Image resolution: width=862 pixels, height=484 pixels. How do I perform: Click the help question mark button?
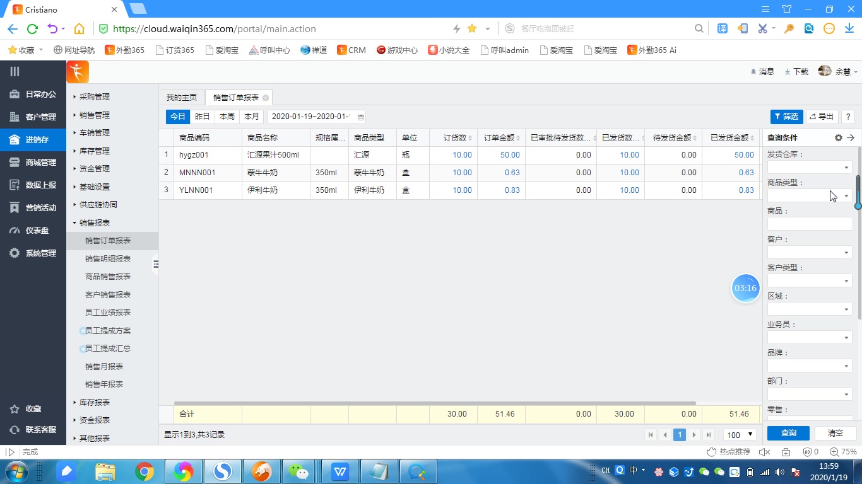click(848, 117)
